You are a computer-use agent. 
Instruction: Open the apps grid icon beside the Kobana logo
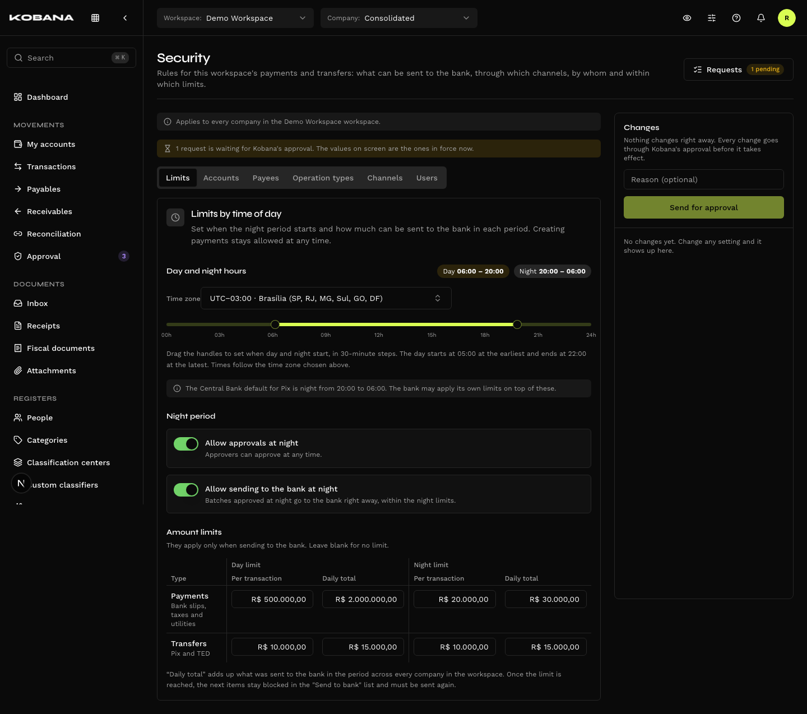pos(95,18)
